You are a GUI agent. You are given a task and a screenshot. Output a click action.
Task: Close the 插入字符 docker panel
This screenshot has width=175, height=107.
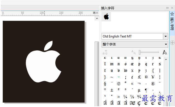(x=172, y=8)
